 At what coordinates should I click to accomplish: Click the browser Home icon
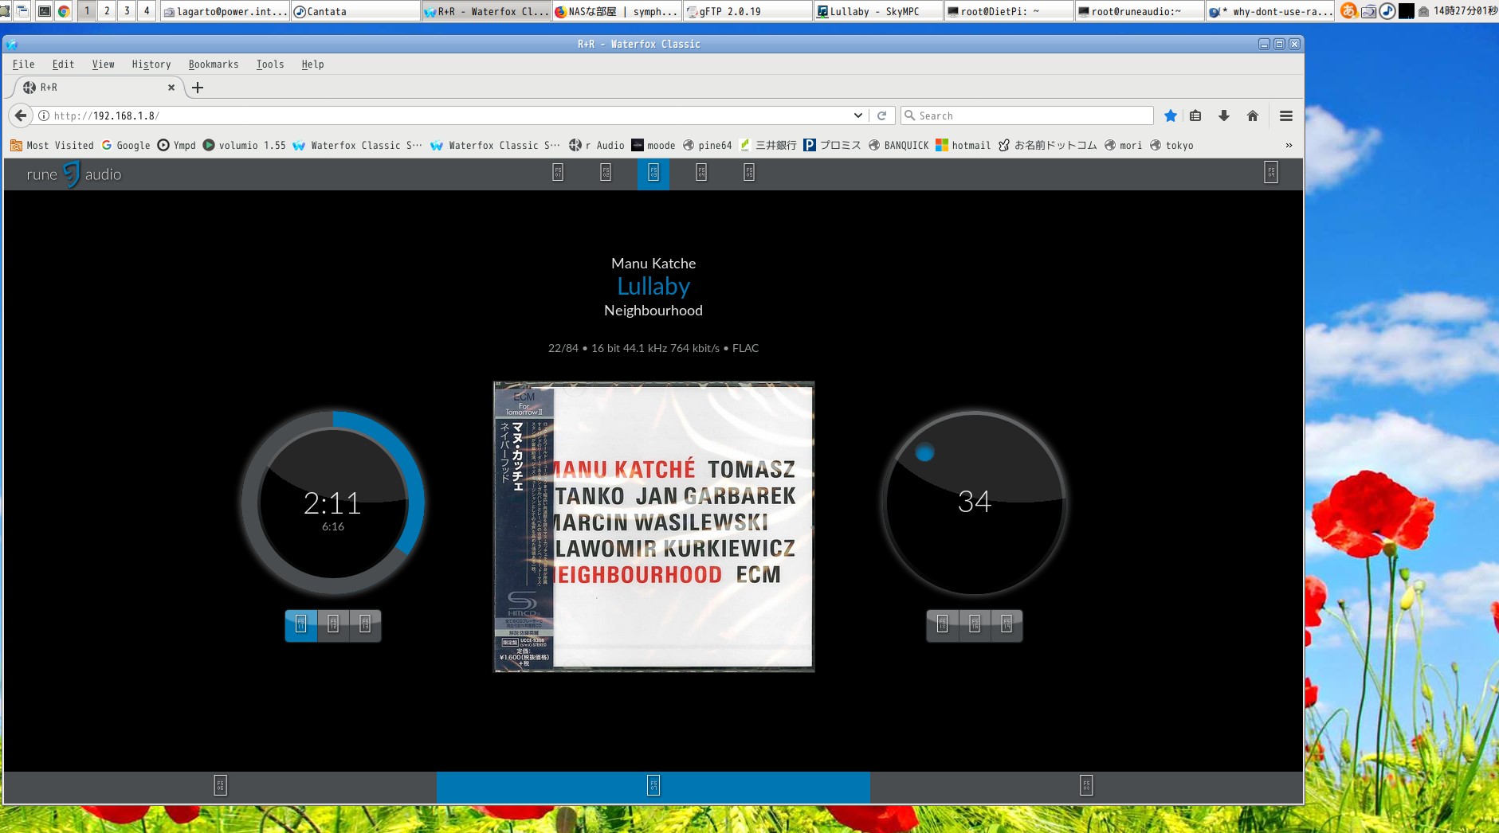[1252, 116]
